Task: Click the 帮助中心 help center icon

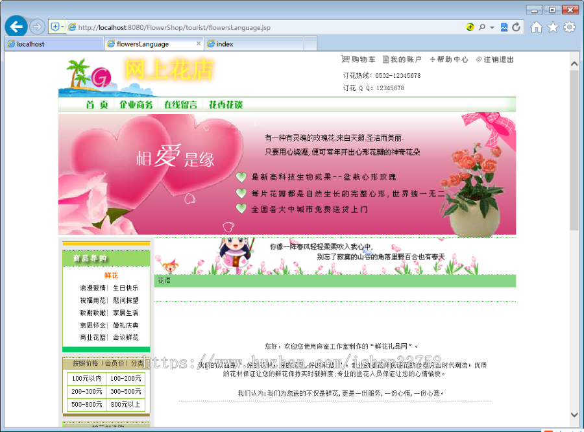Action: click(x=432, y=59)
